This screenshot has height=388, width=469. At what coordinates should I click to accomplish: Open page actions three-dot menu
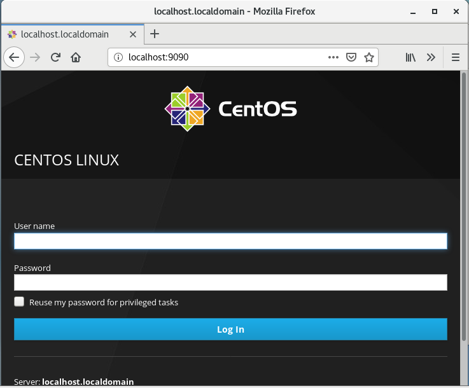333,57
